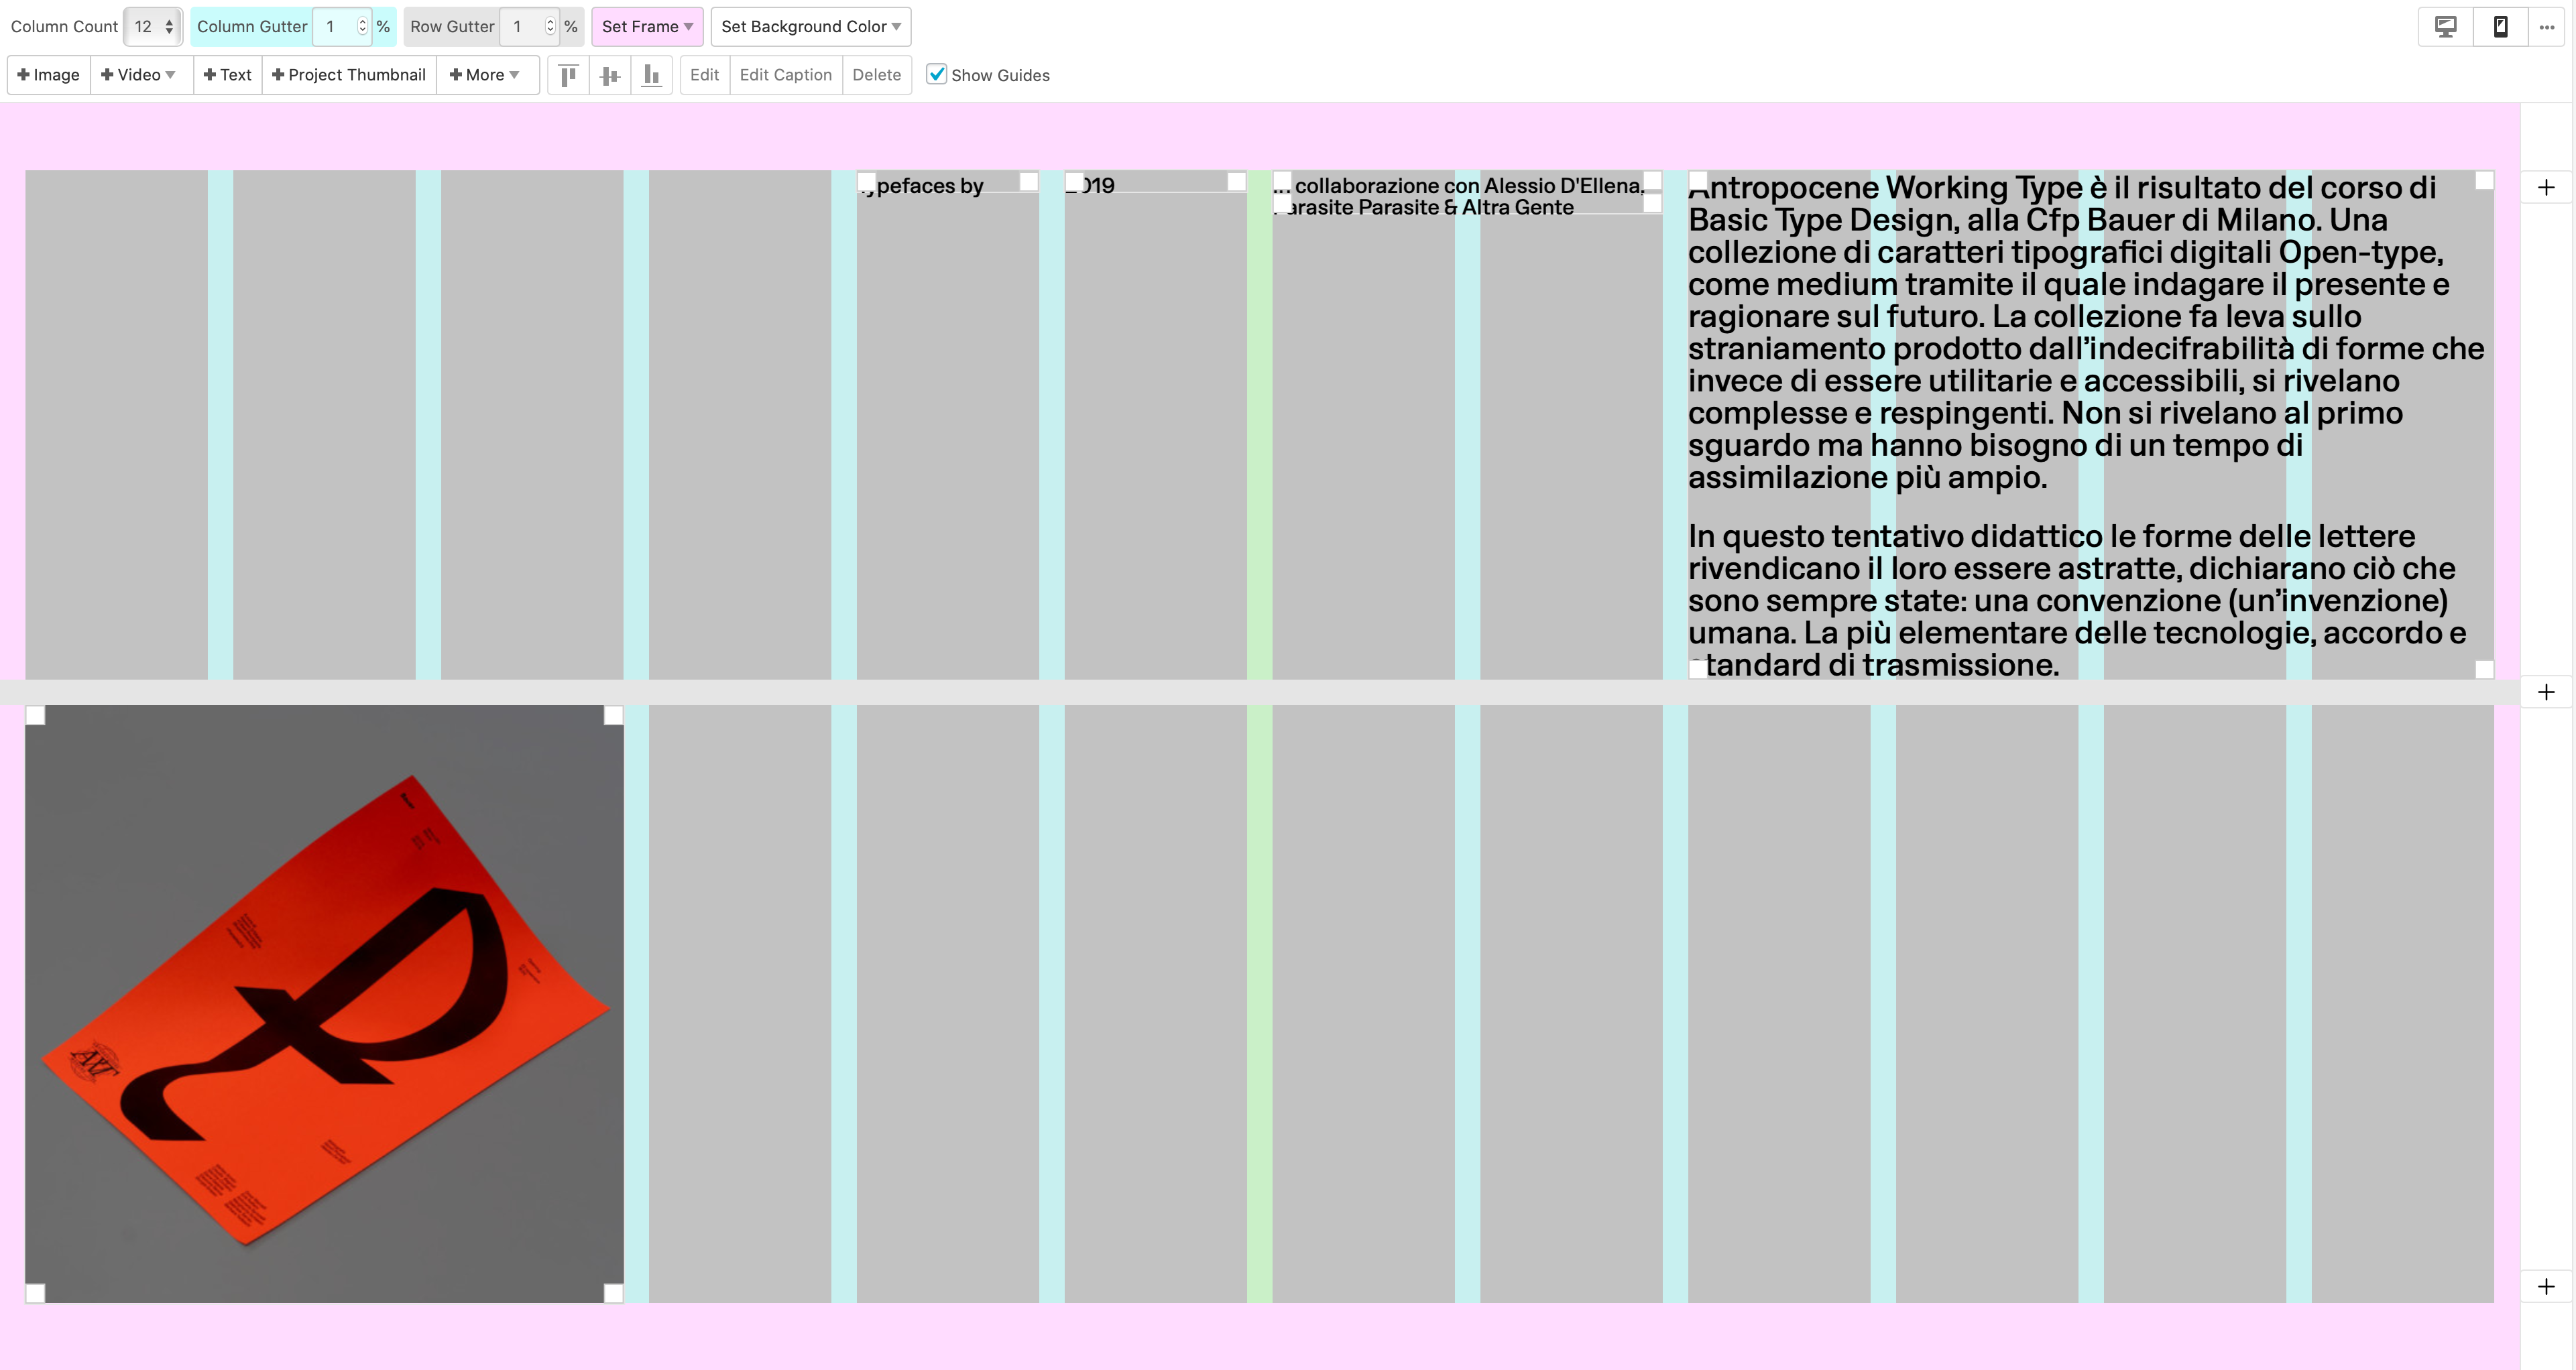
Task: Uncheck the Show Guides checkbox
Action: (x=936, y=75)
